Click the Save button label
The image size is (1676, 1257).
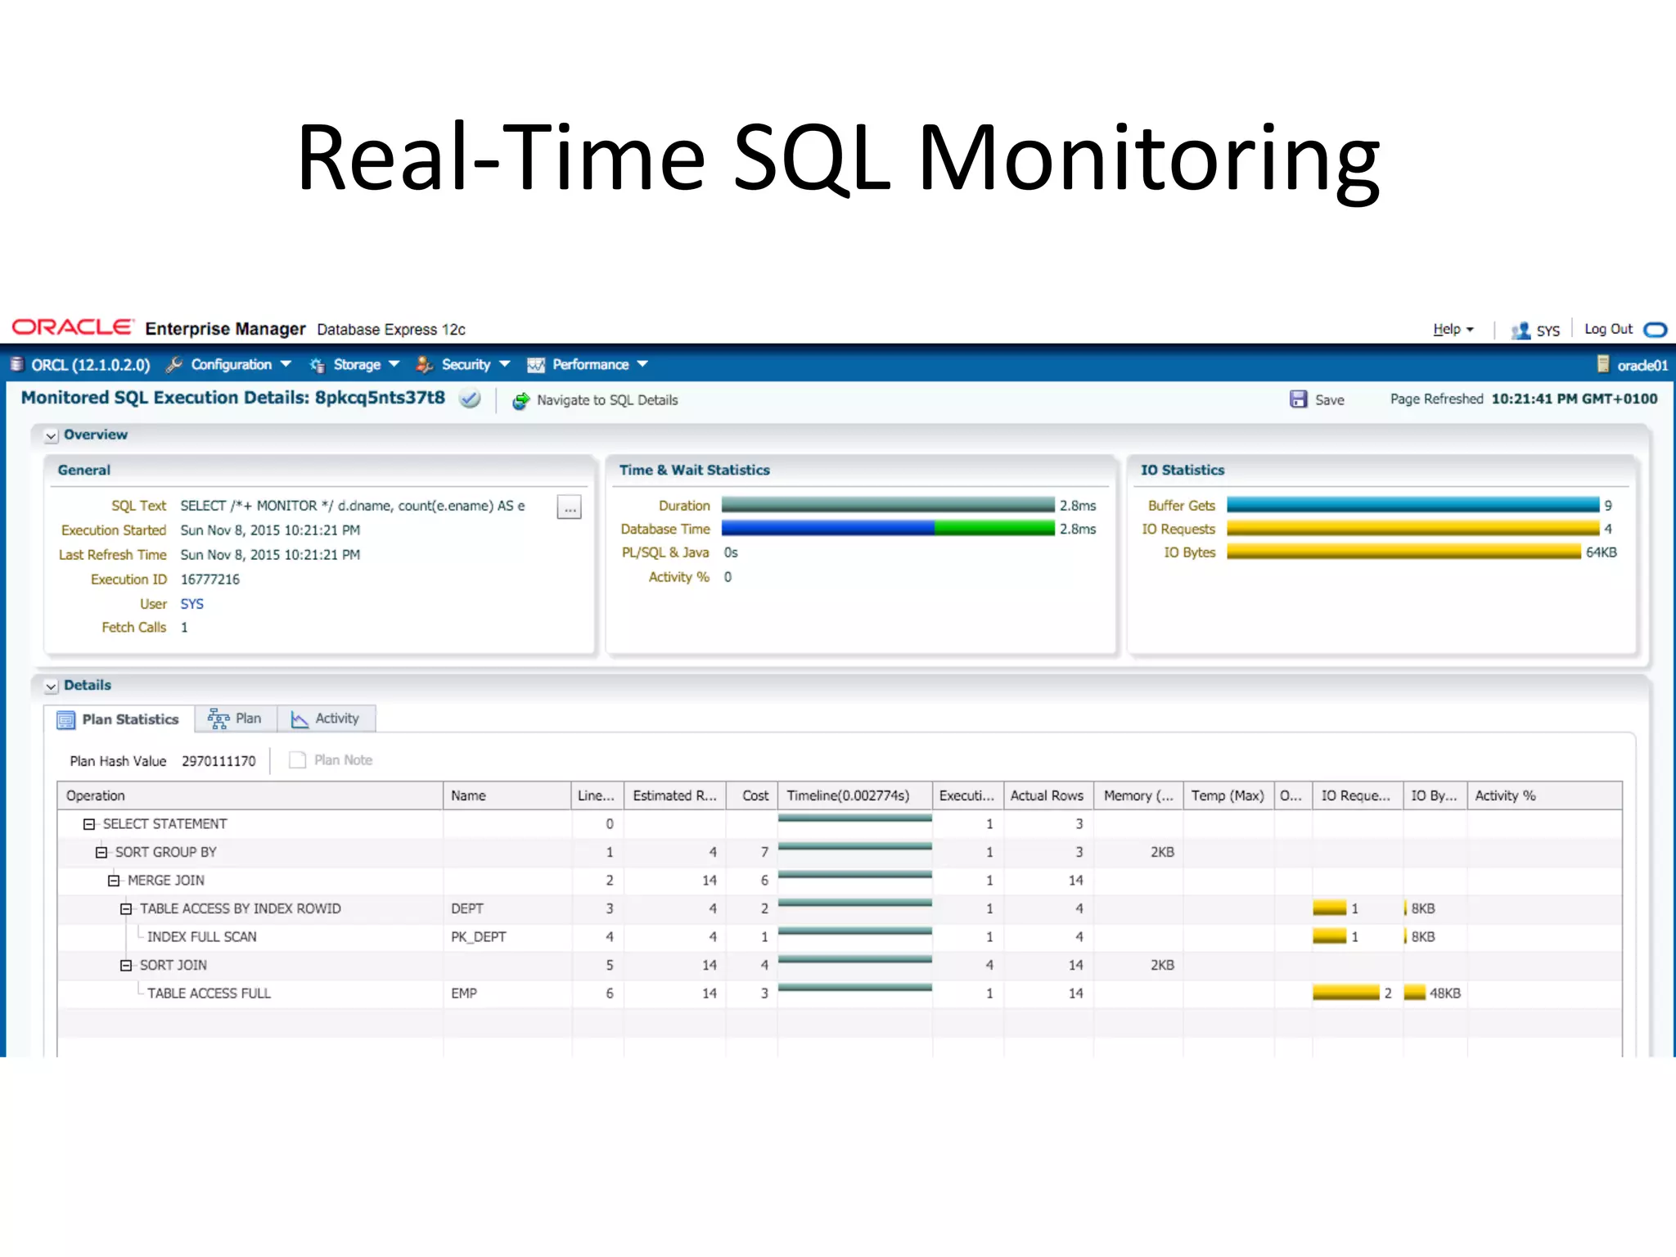point(1330,400)
